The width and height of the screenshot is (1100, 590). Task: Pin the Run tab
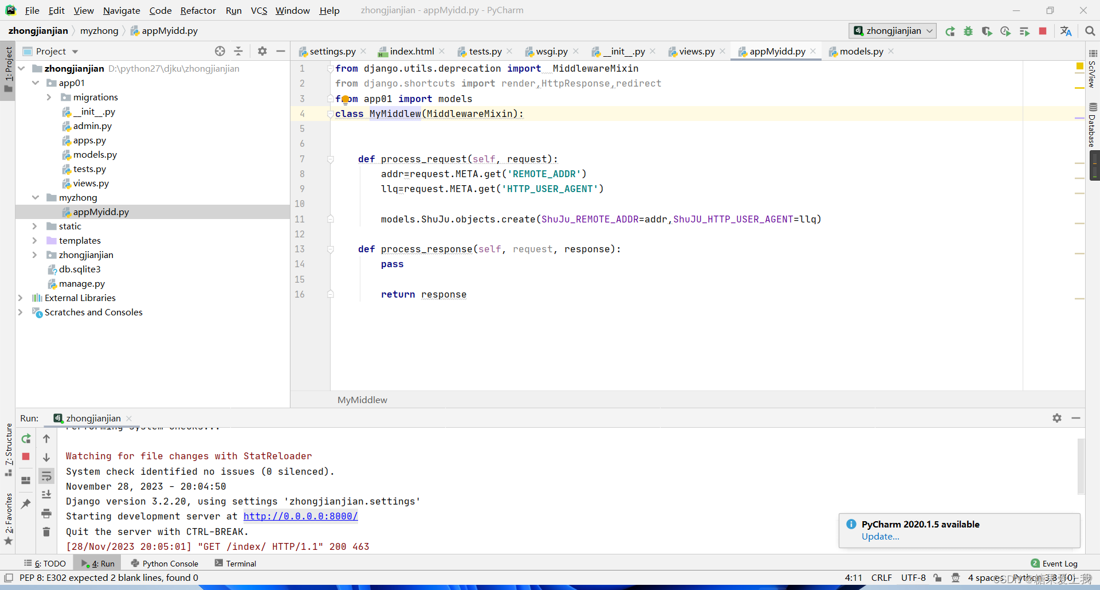26,503
